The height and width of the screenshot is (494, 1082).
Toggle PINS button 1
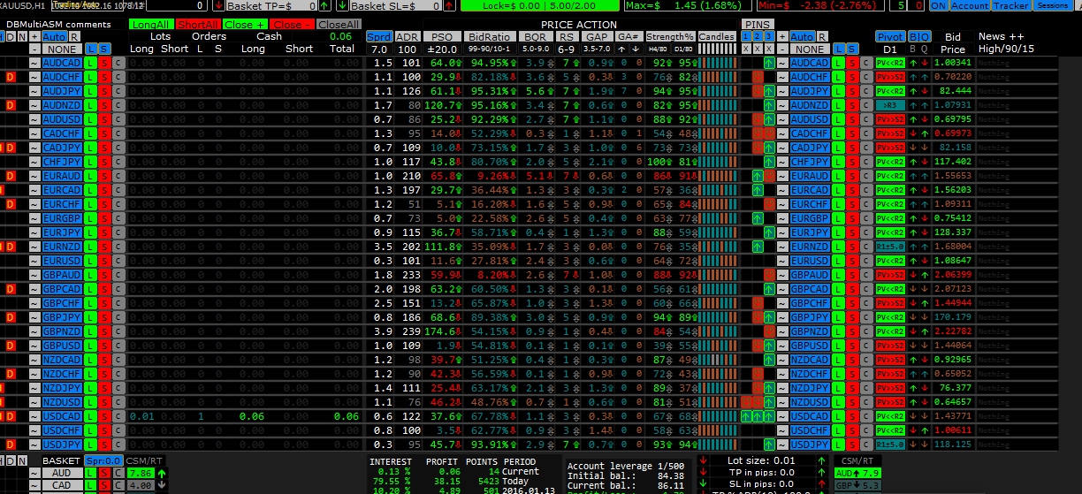pos(745,36)
